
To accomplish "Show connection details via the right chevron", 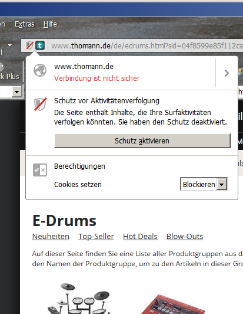I will click(227, 73).
